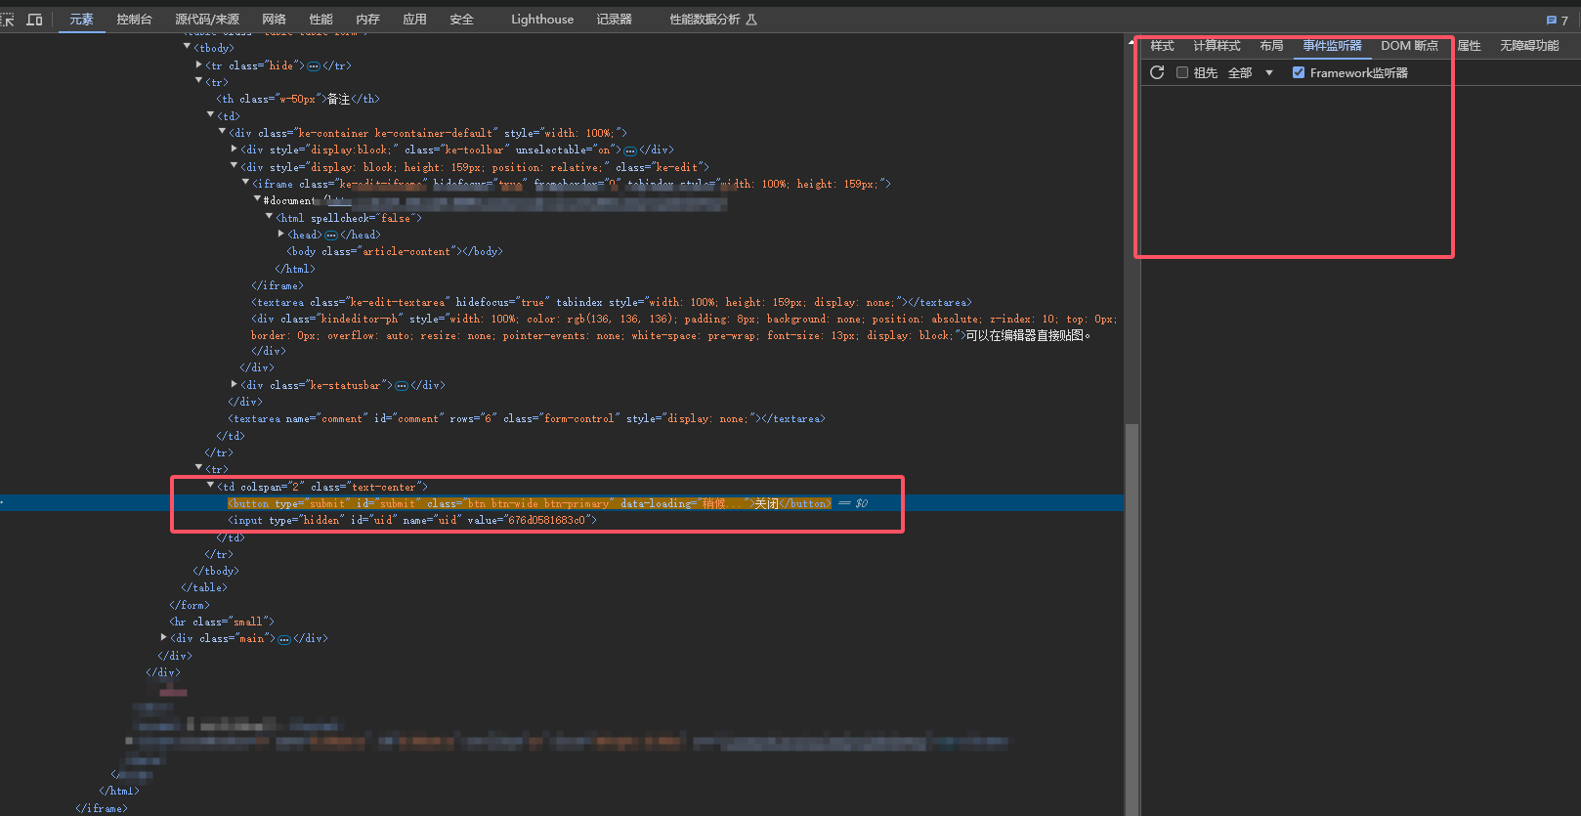Toggle the device toolbar icon
1581x816 pixels.
[34, 20]
